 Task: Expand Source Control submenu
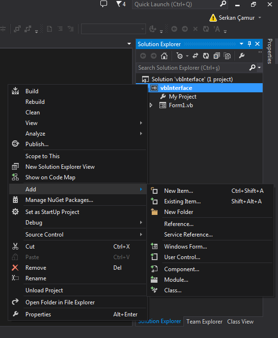pyautogui.click(x=78, y=235)
